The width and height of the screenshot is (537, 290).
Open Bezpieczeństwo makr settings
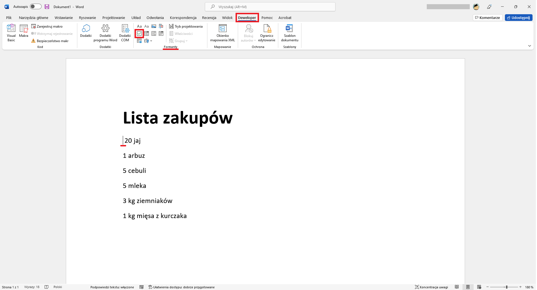point(50,41)
